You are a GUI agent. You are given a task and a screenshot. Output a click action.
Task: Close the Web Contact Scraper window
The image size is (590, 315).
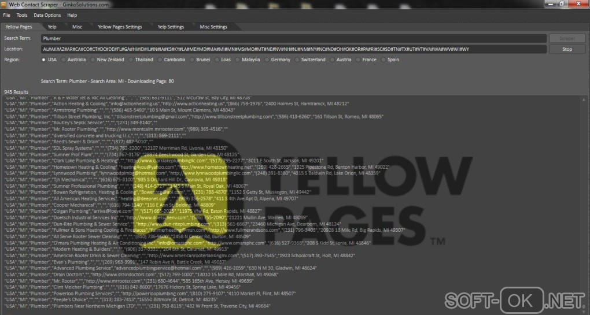click(x=578, y=4)
